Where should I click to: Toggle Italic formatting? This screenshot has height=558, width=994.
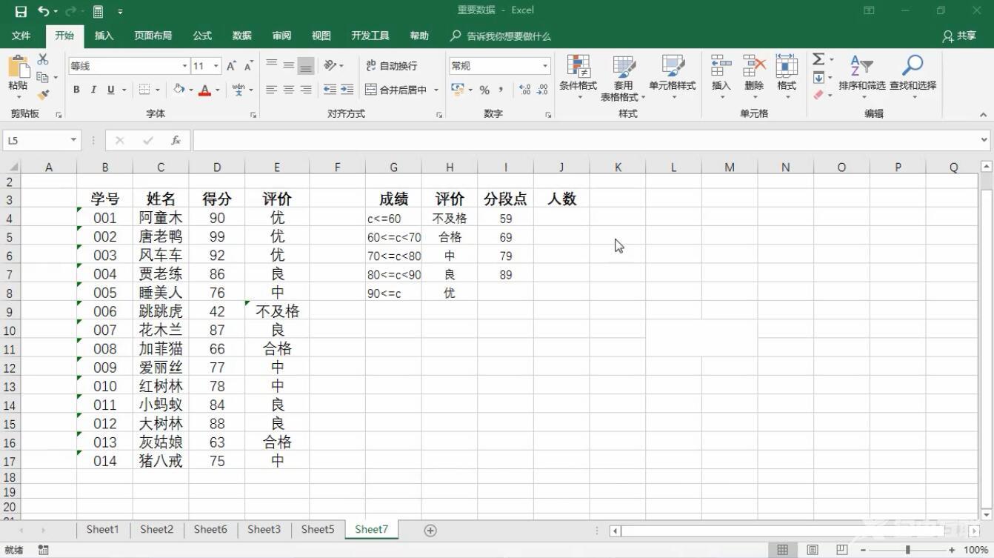tap(93, 90)
